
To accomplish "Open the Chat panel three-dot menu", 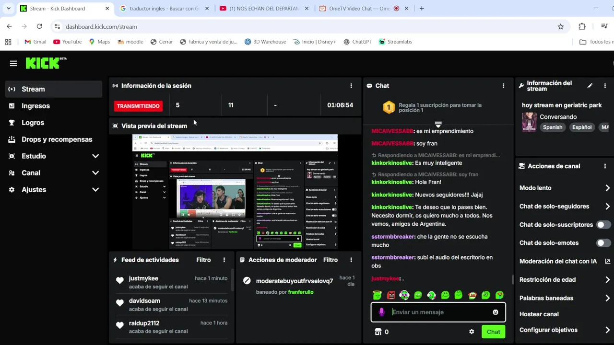I will click(503, 86).
